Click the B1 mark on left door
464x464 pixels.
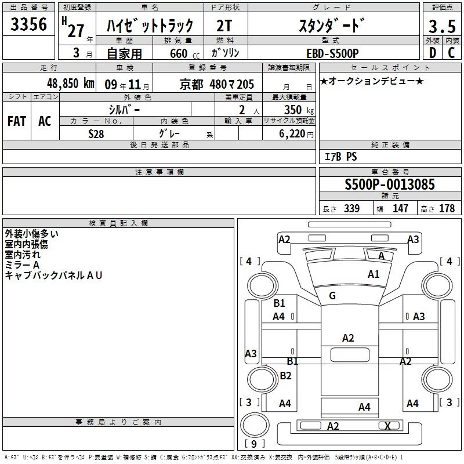(x=279, y=303)
